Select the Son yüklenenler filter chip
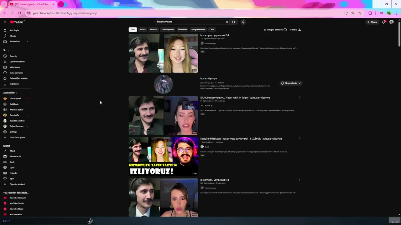The height and width of the screenshot is (225, 401). [198, 29]
